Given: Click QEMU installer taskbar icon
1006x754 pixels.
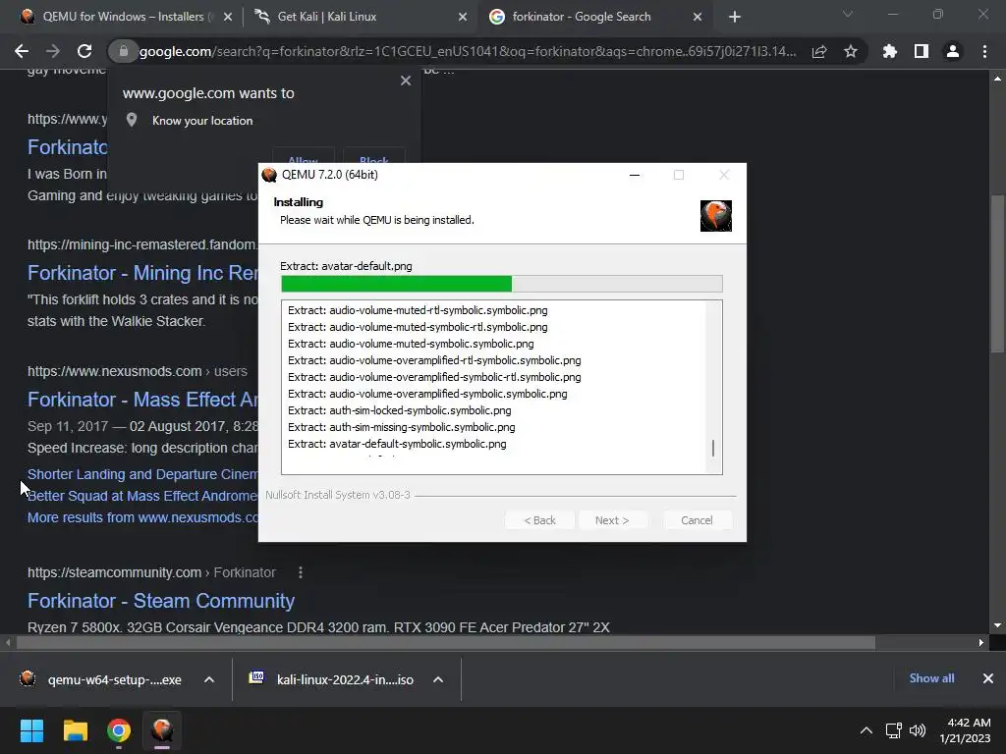Looking at the screenshot, I should point(162,730).
